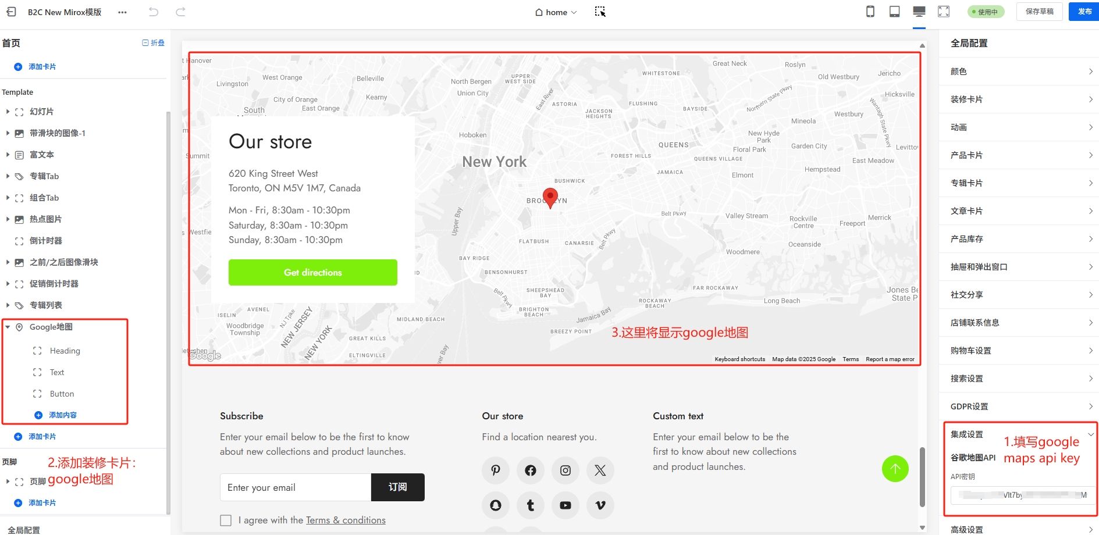Check the Terms & conditions agreement box

pos(226,520)
